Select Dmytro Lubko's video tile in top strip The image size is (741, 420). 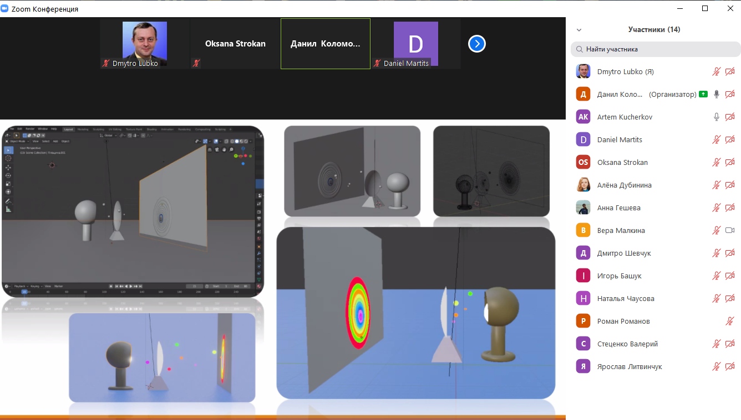(145, 44)
